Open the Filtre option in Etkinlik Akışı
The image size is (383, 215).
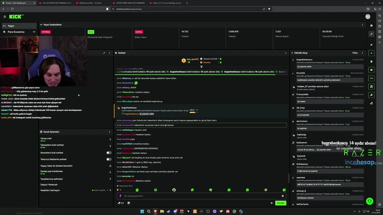(x=355, y=53)
